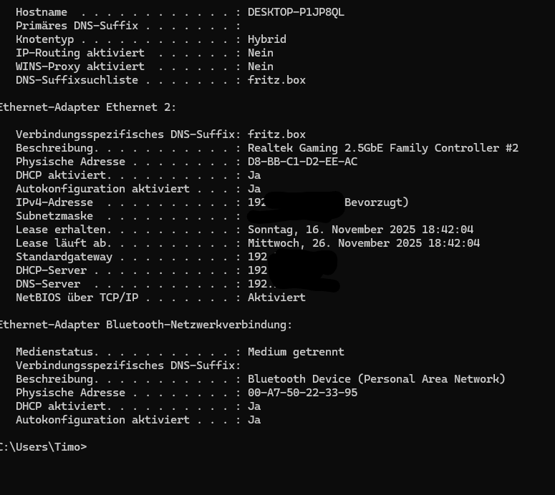Viewport: 555px width, 495px height.
Task: Click the IP-Routing aktiviert Nein value
Action: coord(261,53)
